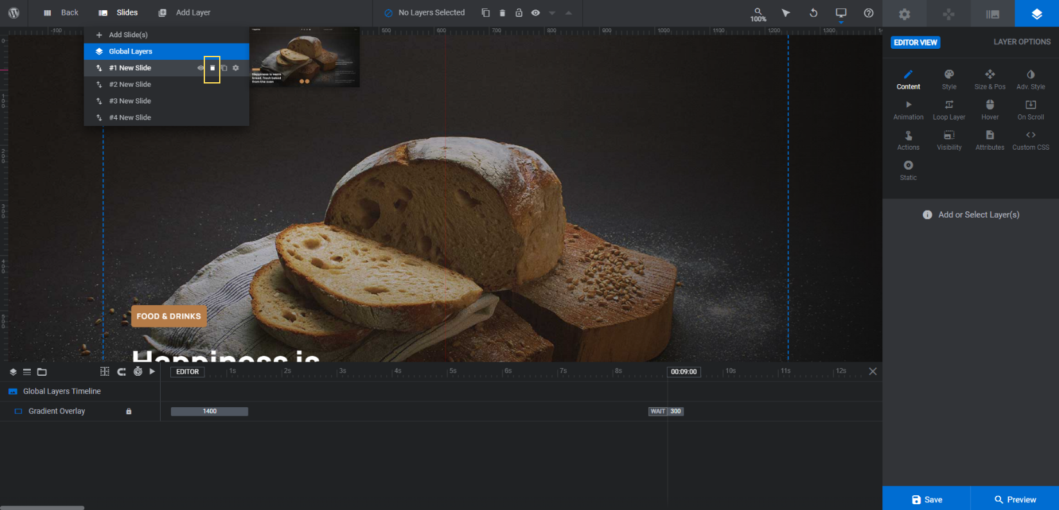The image size is (1059, 510).
Task: Open the slide options tab
Action: (x=993, y=13)
